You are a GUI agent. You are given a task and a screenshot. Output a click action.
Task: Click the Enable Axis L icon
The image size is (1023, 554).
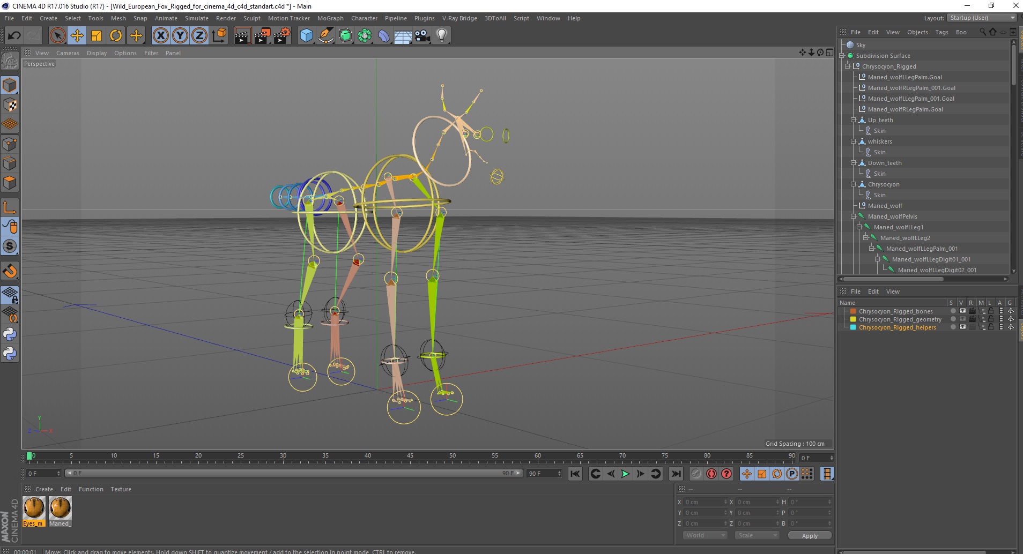pyautogui.click(x=10, y=207)
